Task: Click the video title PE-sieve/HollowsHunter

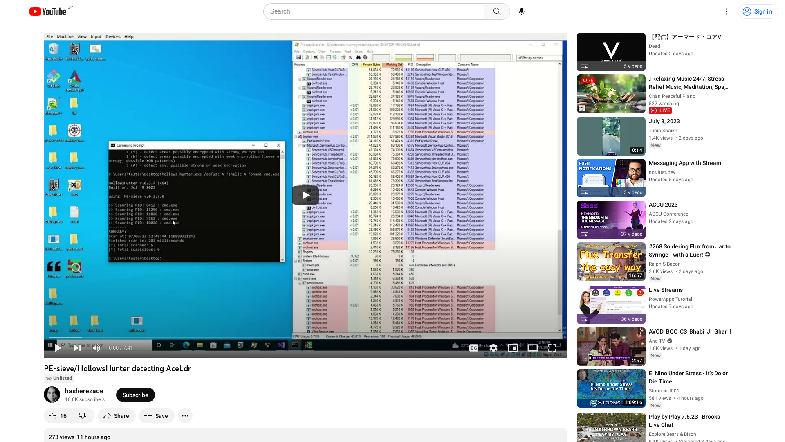Action: 117,368
